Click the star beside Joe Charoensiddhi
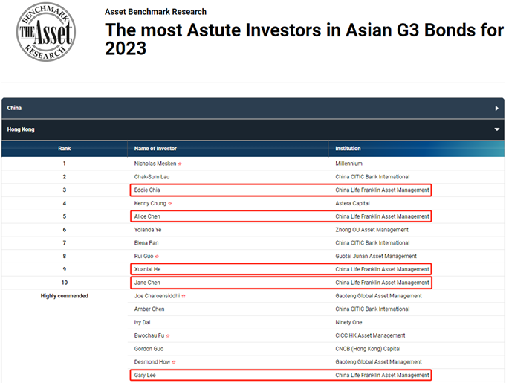 click(184, 296)
